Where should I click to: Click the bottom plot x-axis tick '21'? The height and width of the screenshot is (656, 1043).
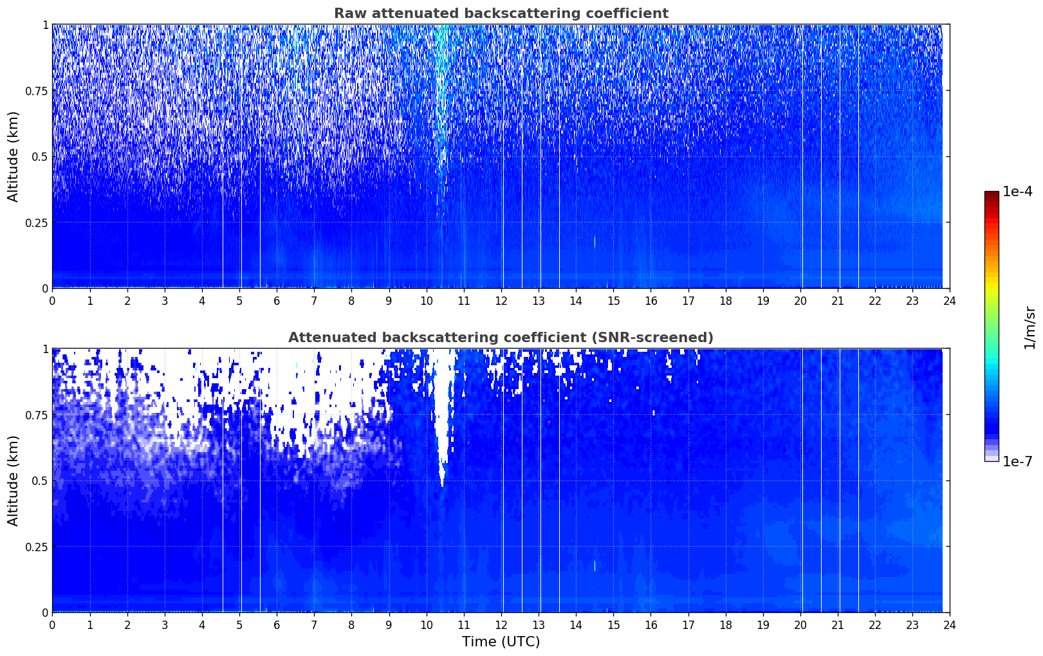coord(838,624)
